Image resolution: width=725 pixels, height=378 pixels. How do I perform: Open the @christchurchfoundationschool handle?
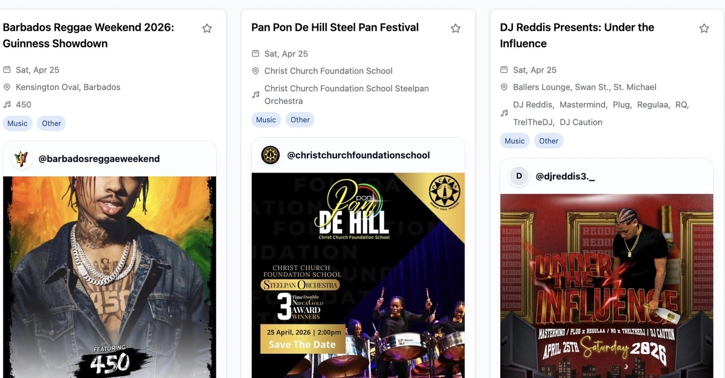[358, 156]
